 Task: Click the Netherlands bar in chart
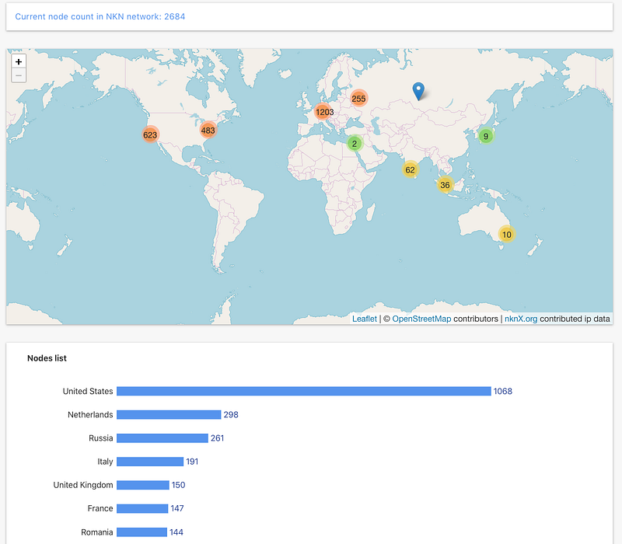tap(169, 415)
